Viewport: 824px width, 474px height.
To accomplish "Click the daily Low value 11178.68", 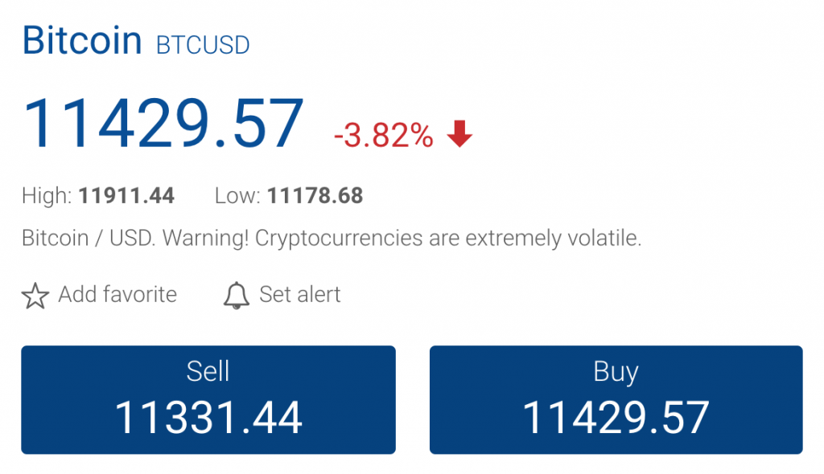I will pyautogui.click(x=315, y=196).
